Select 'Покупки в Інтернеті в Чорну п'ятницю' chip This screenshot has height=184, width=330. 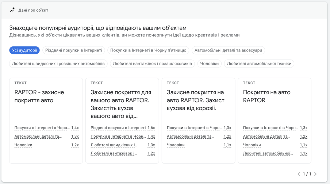[148, 50]
